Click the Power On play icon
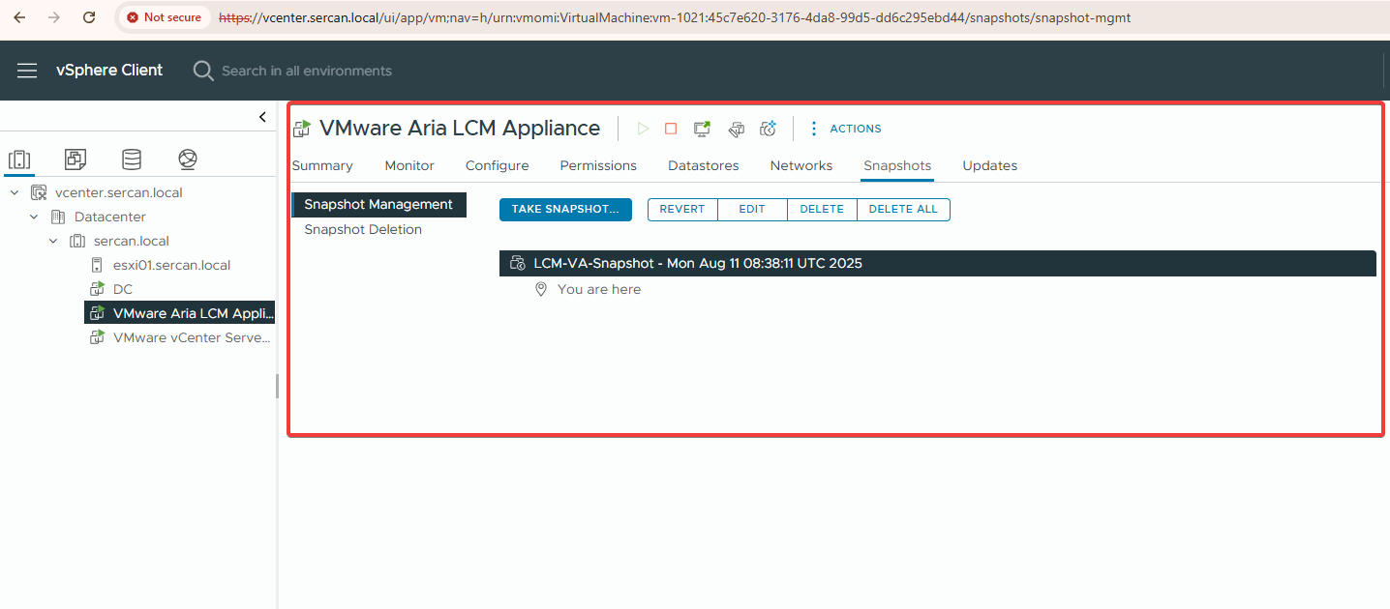This screenshot has width=1390, height=609. [x=643, y=129]
